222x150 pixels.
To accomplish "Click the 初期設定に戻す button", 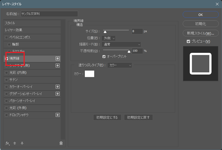I will pos(138,117).
